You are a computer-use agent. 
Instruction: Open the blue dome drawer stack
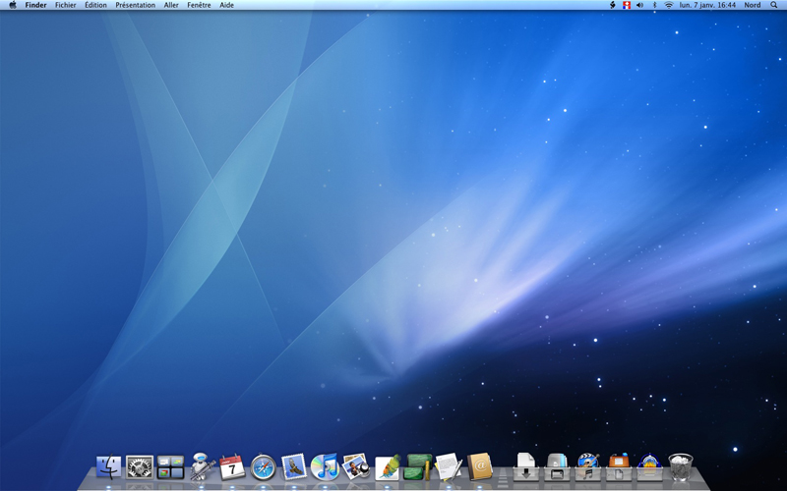pyautogui.click(x=649, y=466)
